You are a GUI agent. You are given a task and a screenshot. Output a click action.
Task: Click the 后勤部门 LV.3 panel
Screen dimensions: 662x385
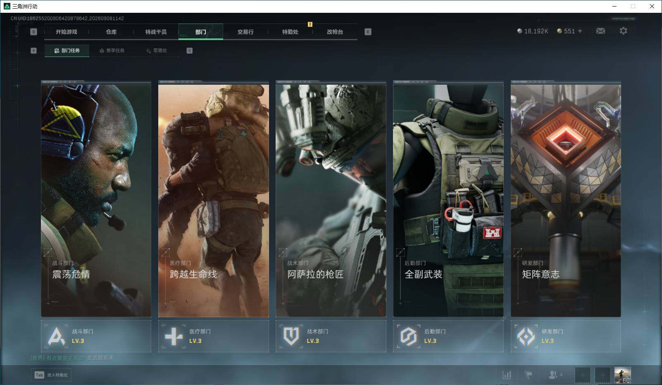coord(448,336)
